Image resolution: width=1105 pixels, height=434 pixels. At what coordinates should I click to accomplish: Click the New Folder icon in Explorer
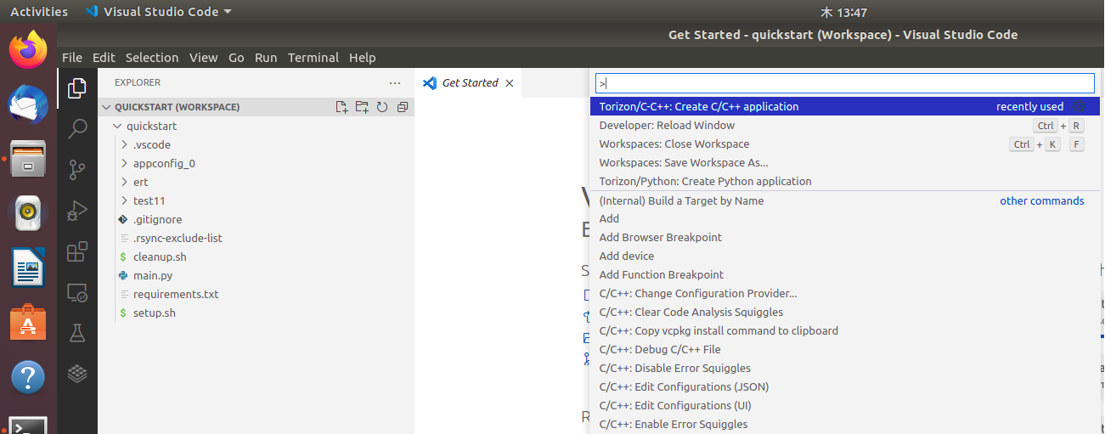coord(362,107)
